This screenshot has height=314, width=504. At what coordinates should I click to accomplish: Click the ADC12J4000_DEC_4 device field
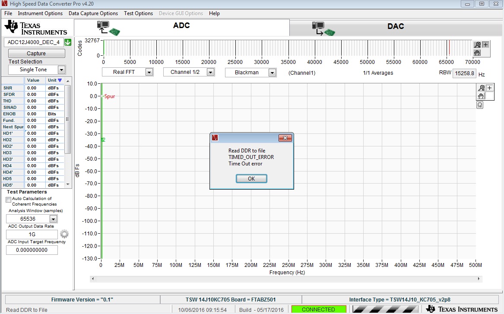tap(33, 42)
